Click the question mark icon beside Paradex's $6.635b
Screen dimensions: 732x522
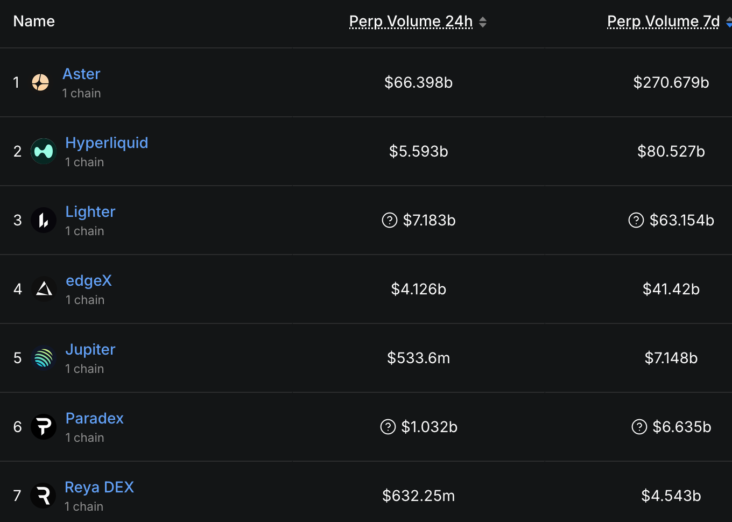tap(639, 427)
